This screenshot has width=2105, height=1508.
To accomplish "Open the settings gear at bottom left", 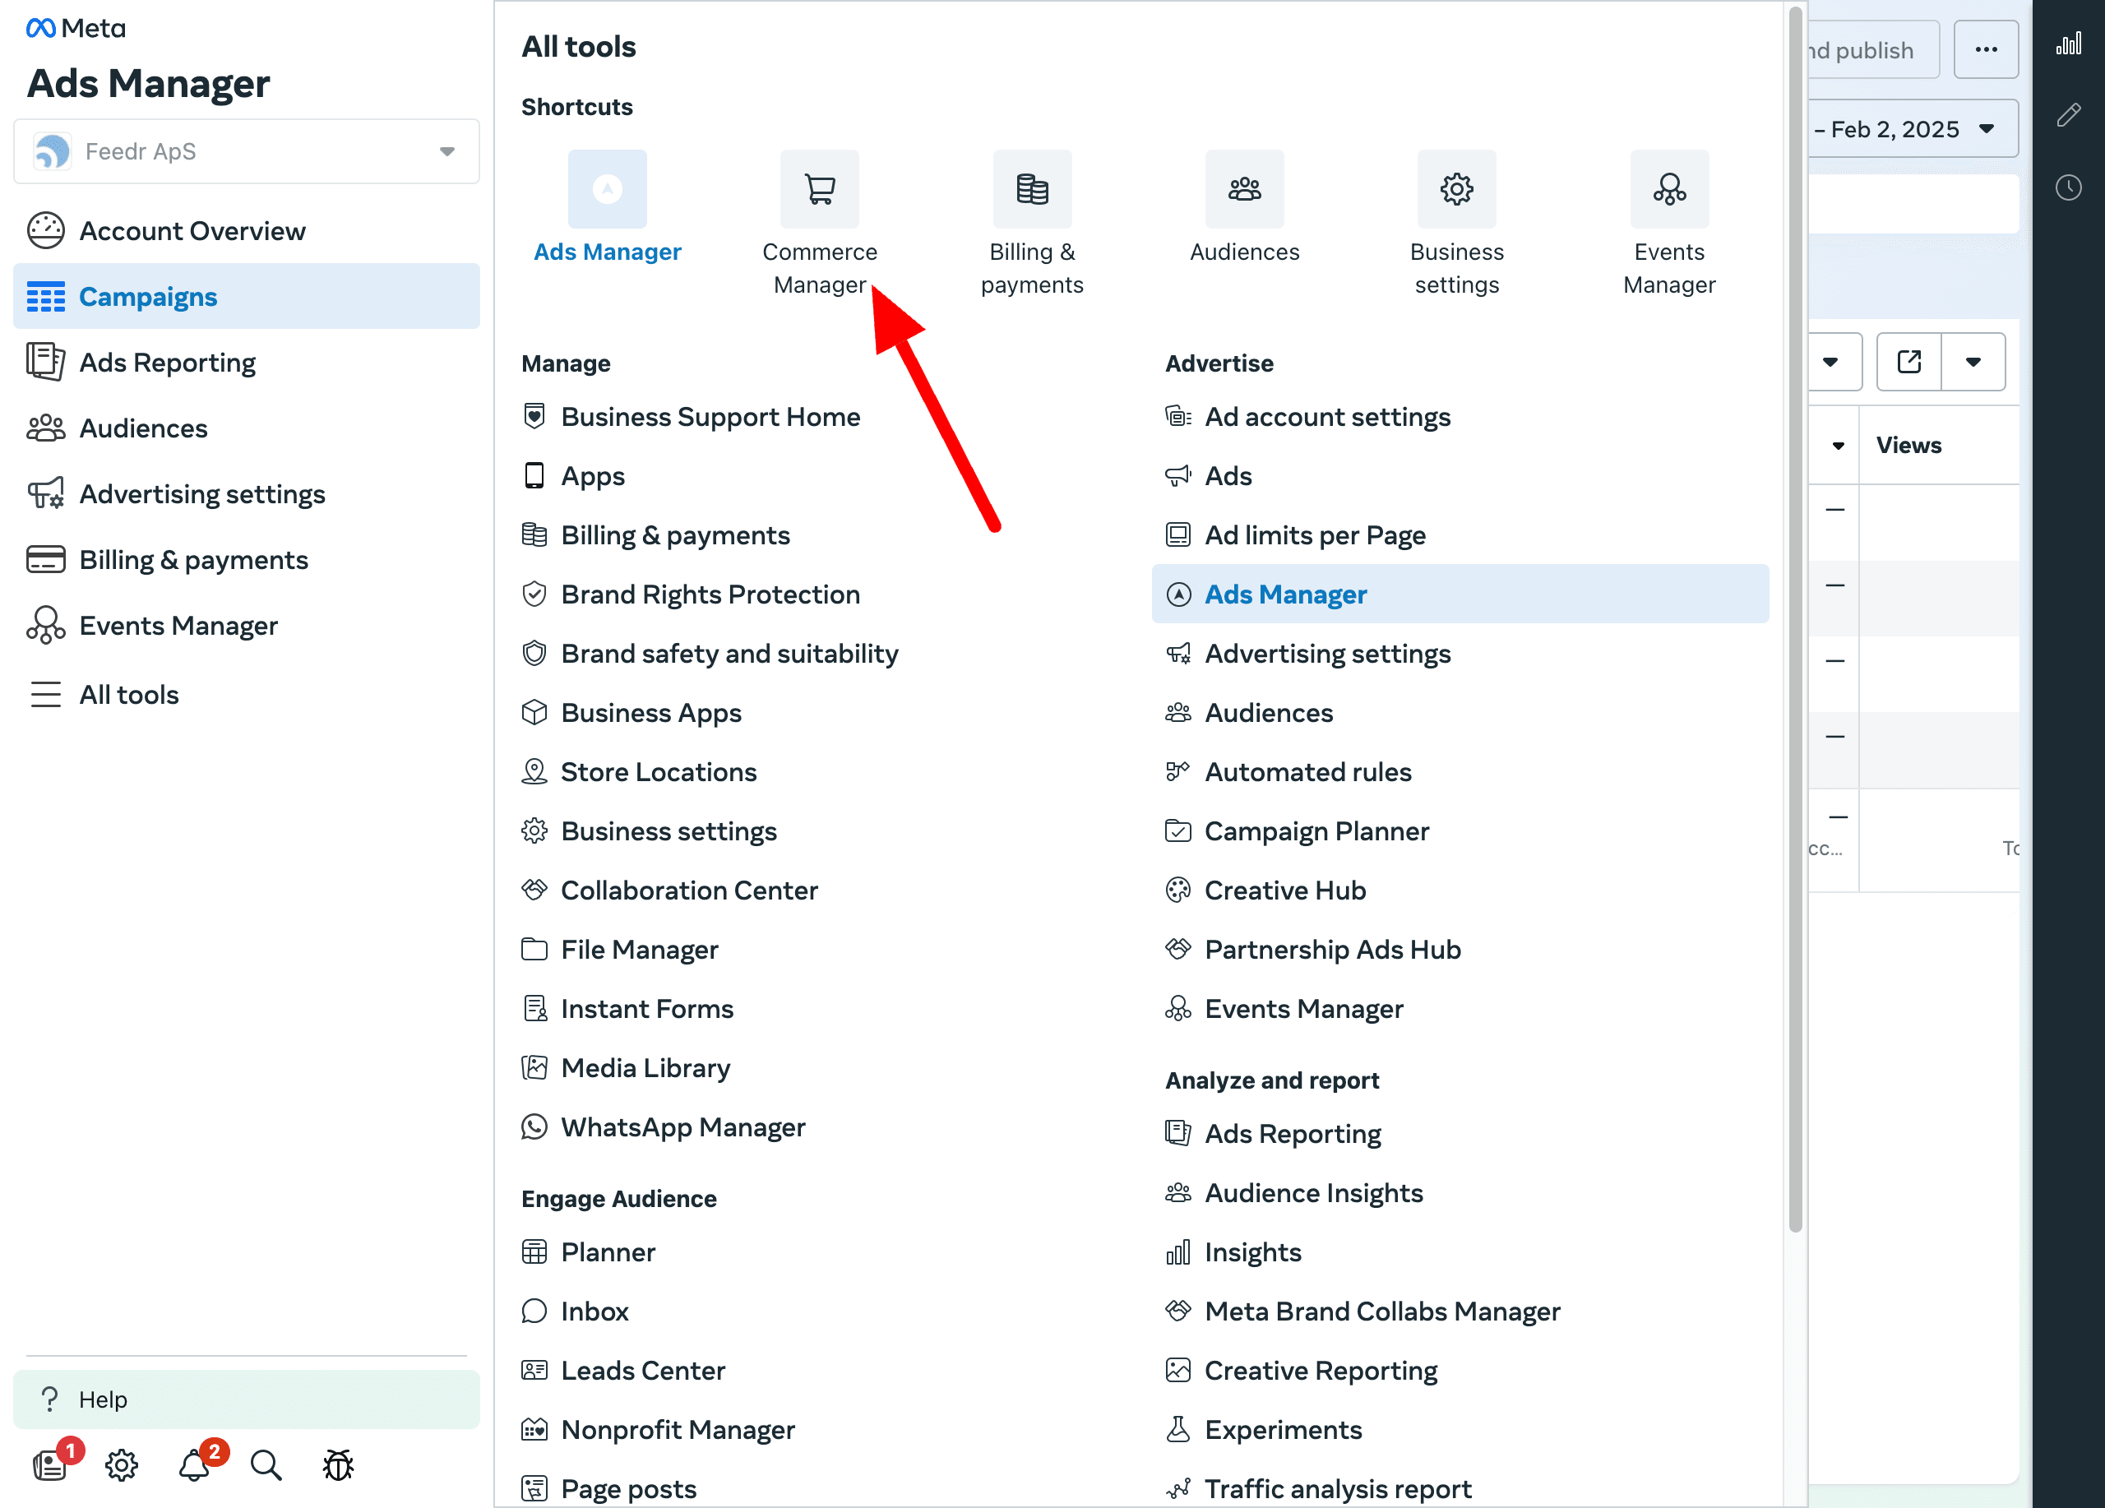I will click(122, 1464).
